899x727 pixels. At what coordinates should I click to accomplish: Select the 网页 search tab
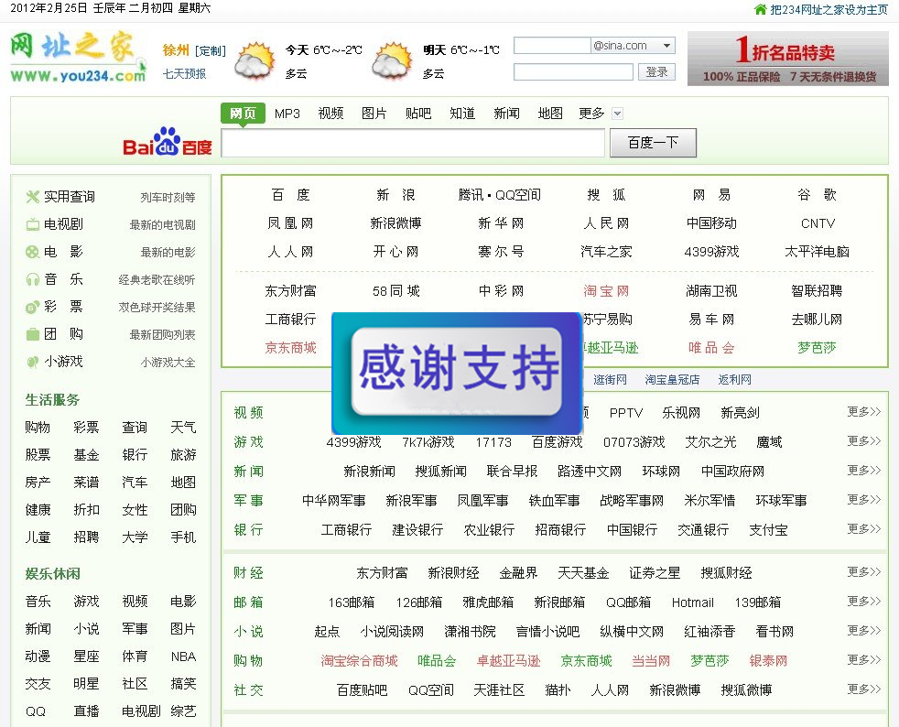point(244,114)
